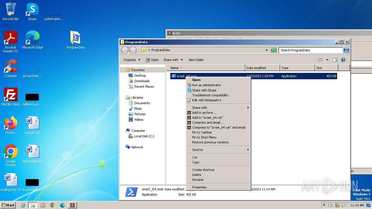
Task: Open the Recycle Bin desktop icon
Action: click(10, 12)
